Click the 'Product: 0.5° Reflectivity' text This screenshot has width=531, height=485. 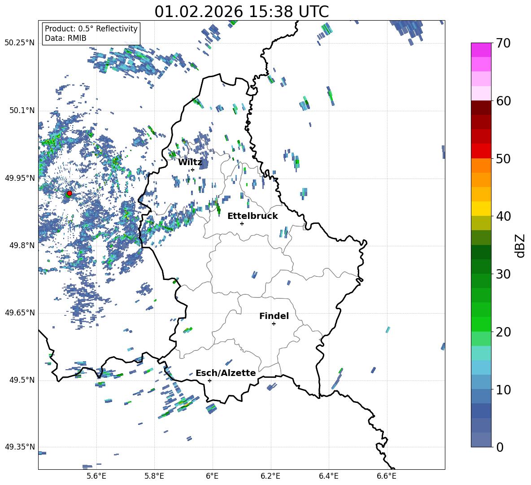pos(91,28)
